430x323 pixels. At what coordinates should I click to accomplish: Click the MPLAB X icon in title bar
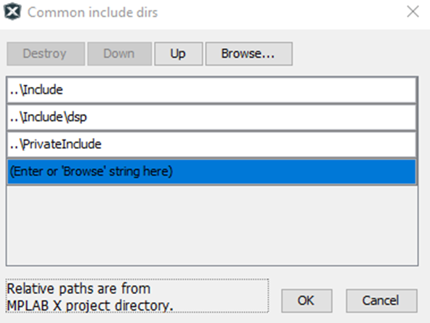click(12, 12)
